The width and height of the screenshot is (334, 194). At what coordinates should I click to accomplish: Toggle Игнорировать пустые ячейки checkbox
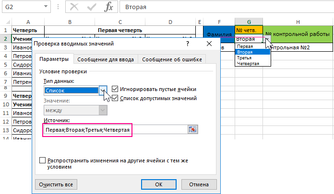(x=115, y=89)
